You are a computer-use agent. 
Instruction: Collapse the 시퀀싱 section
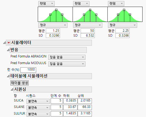(x=12, y=89)
